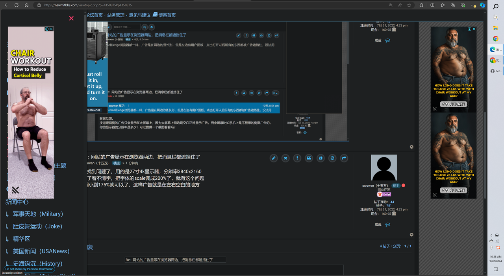
Task: Share post with the forward arrow icon
Action: click(344, 158)
